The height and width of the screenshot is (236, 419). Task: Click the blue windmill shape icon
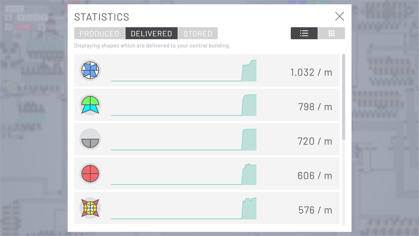(90, 70)
